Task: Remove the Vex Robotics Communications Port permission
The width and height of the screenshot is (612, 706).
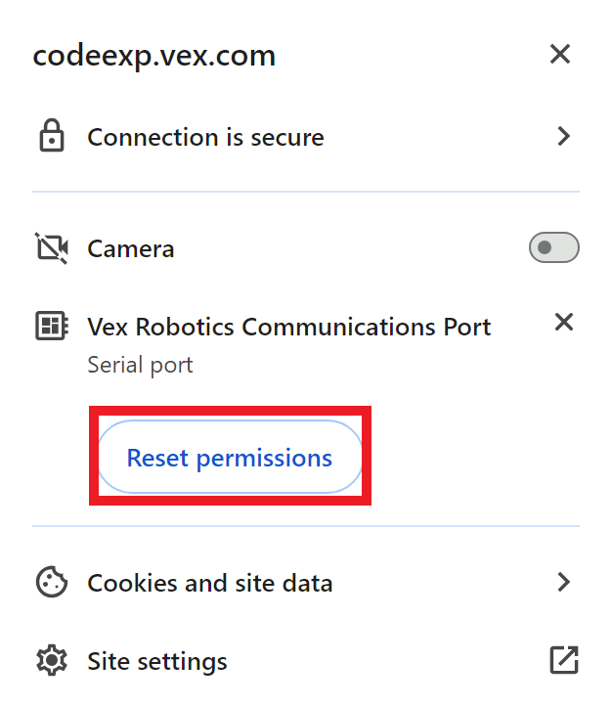Action: pos(563,322)
